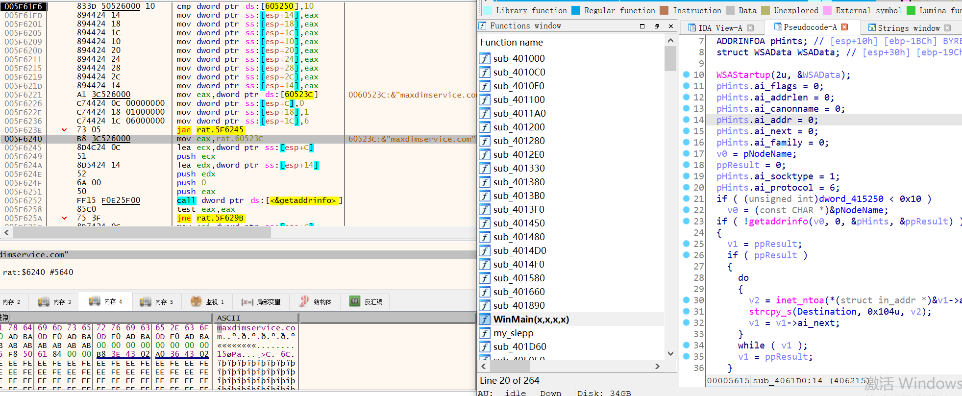Click the Functions window title icon
Image resolution: width=962 pixels, height=396 pixels.
[x=483, y=25]
